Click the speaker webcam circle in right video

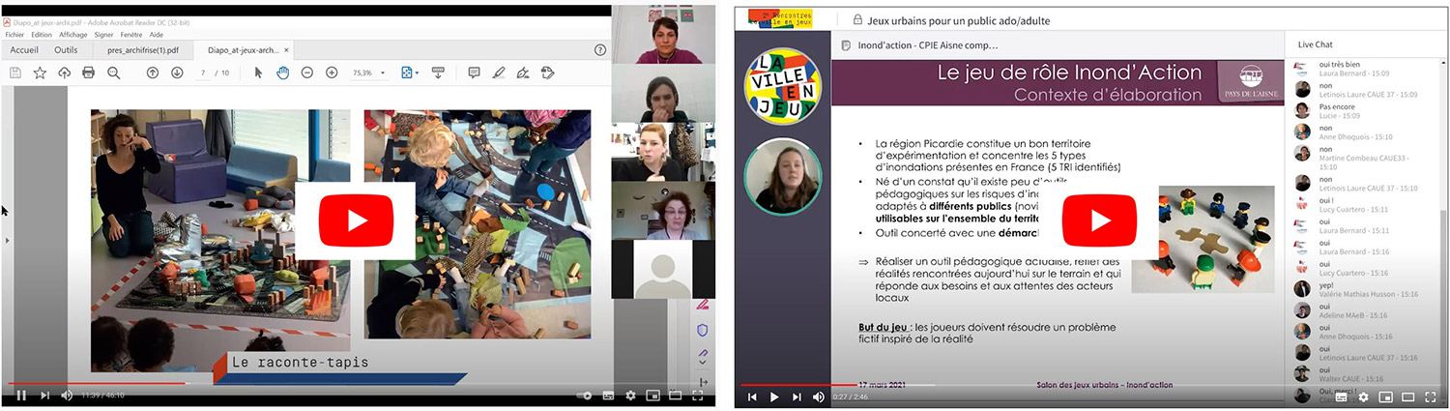point(783,176)
